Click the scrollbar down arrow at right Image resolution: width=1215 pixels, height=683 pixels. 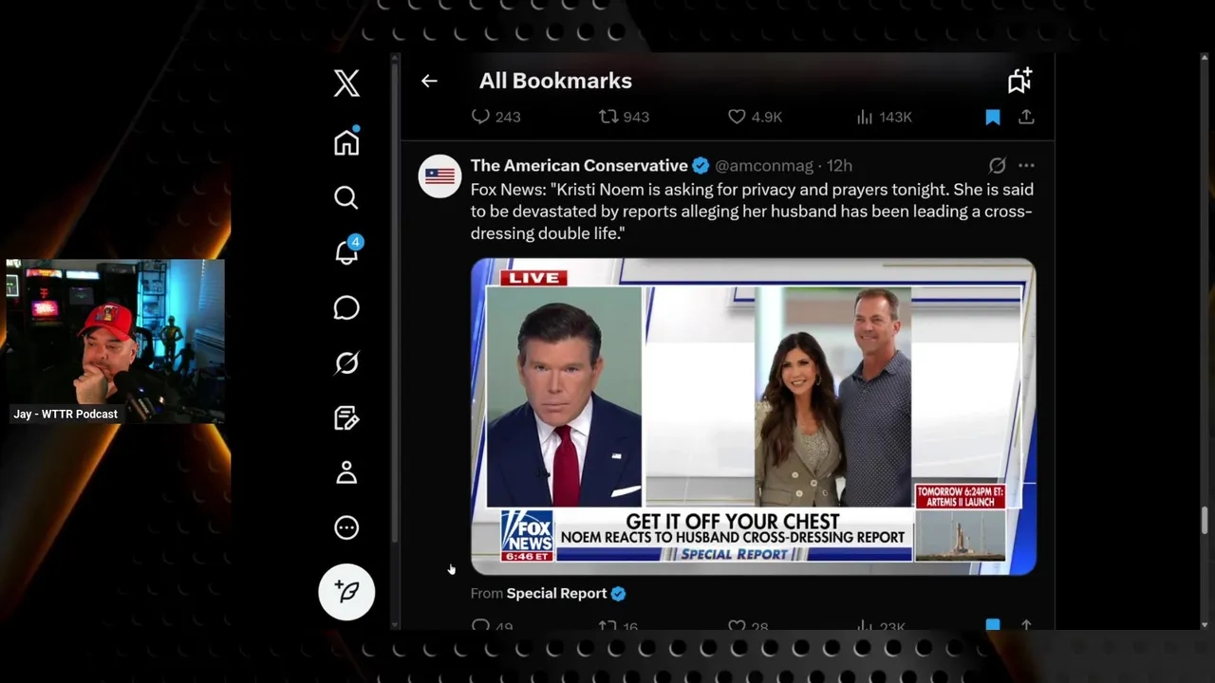[1206, 625]
